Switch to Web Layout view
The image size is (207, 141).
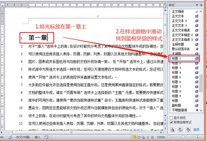coord(143,137)
